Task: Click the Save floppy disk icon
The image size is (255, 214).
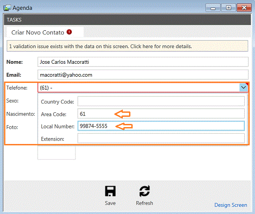Action: tap(110, 191)
